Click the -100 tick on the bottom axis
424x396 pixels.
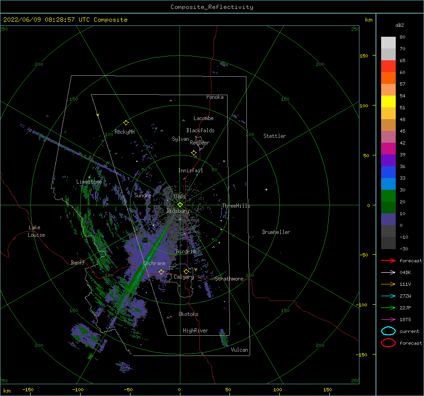coord(78,390)
